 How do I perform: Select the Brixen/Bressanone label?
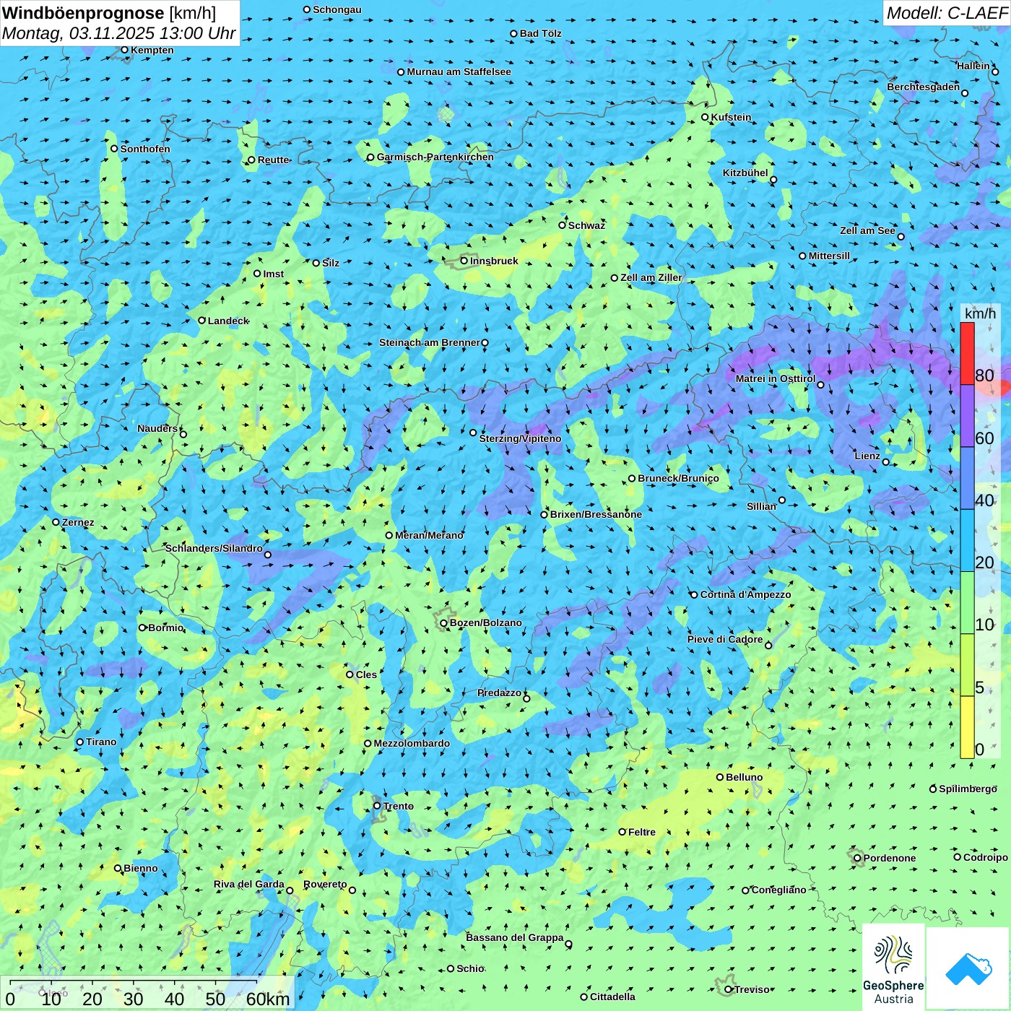(596, 514)
